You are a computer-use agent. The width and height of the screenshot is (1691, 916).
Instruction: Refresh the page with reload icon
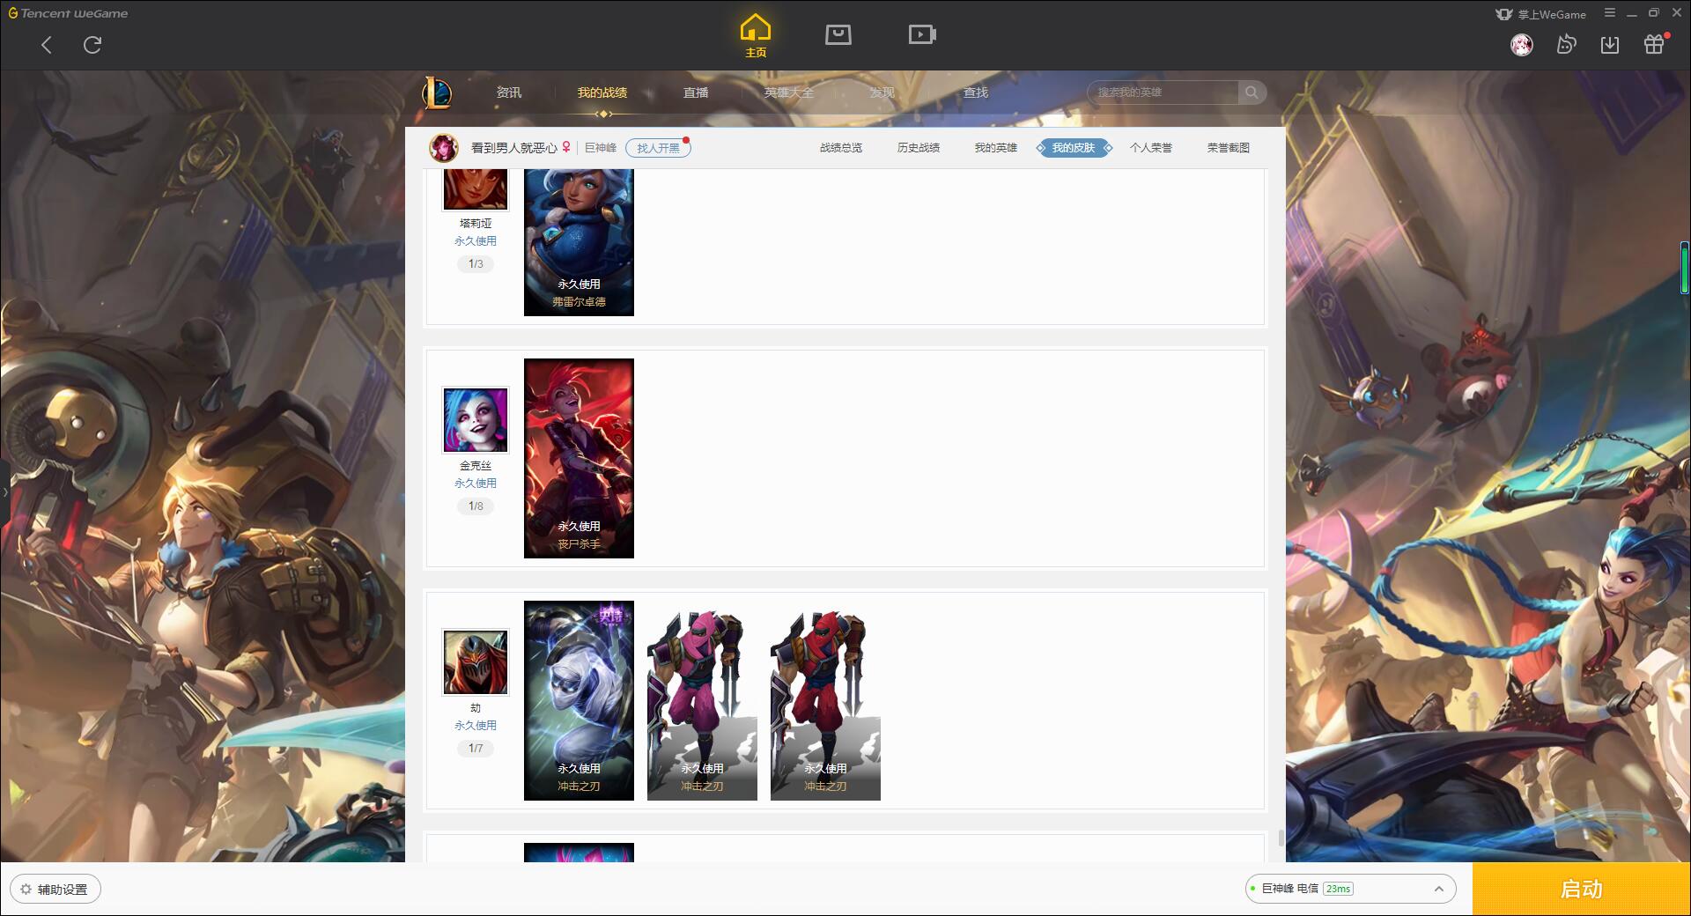(x=92, y=45)
